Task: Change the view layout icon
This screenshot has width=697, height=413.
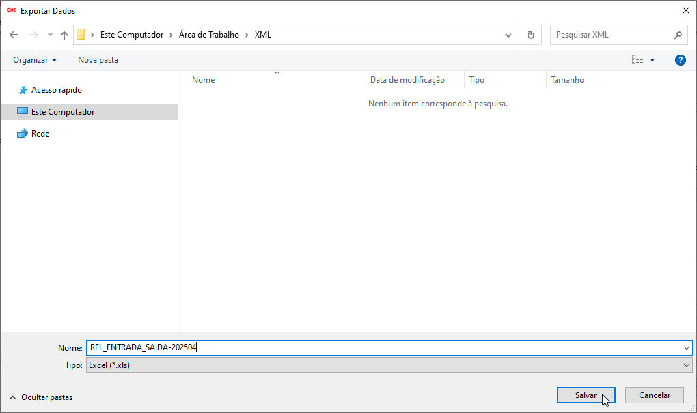Action: (x=638, y=60)
